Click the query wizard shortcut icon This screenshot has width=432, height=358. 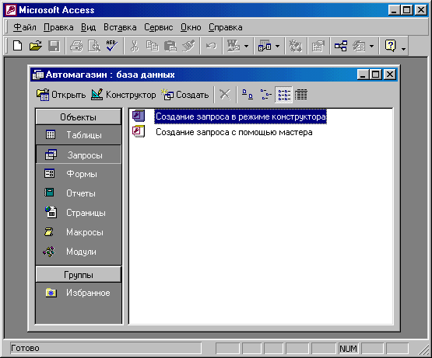click(139, 131)
